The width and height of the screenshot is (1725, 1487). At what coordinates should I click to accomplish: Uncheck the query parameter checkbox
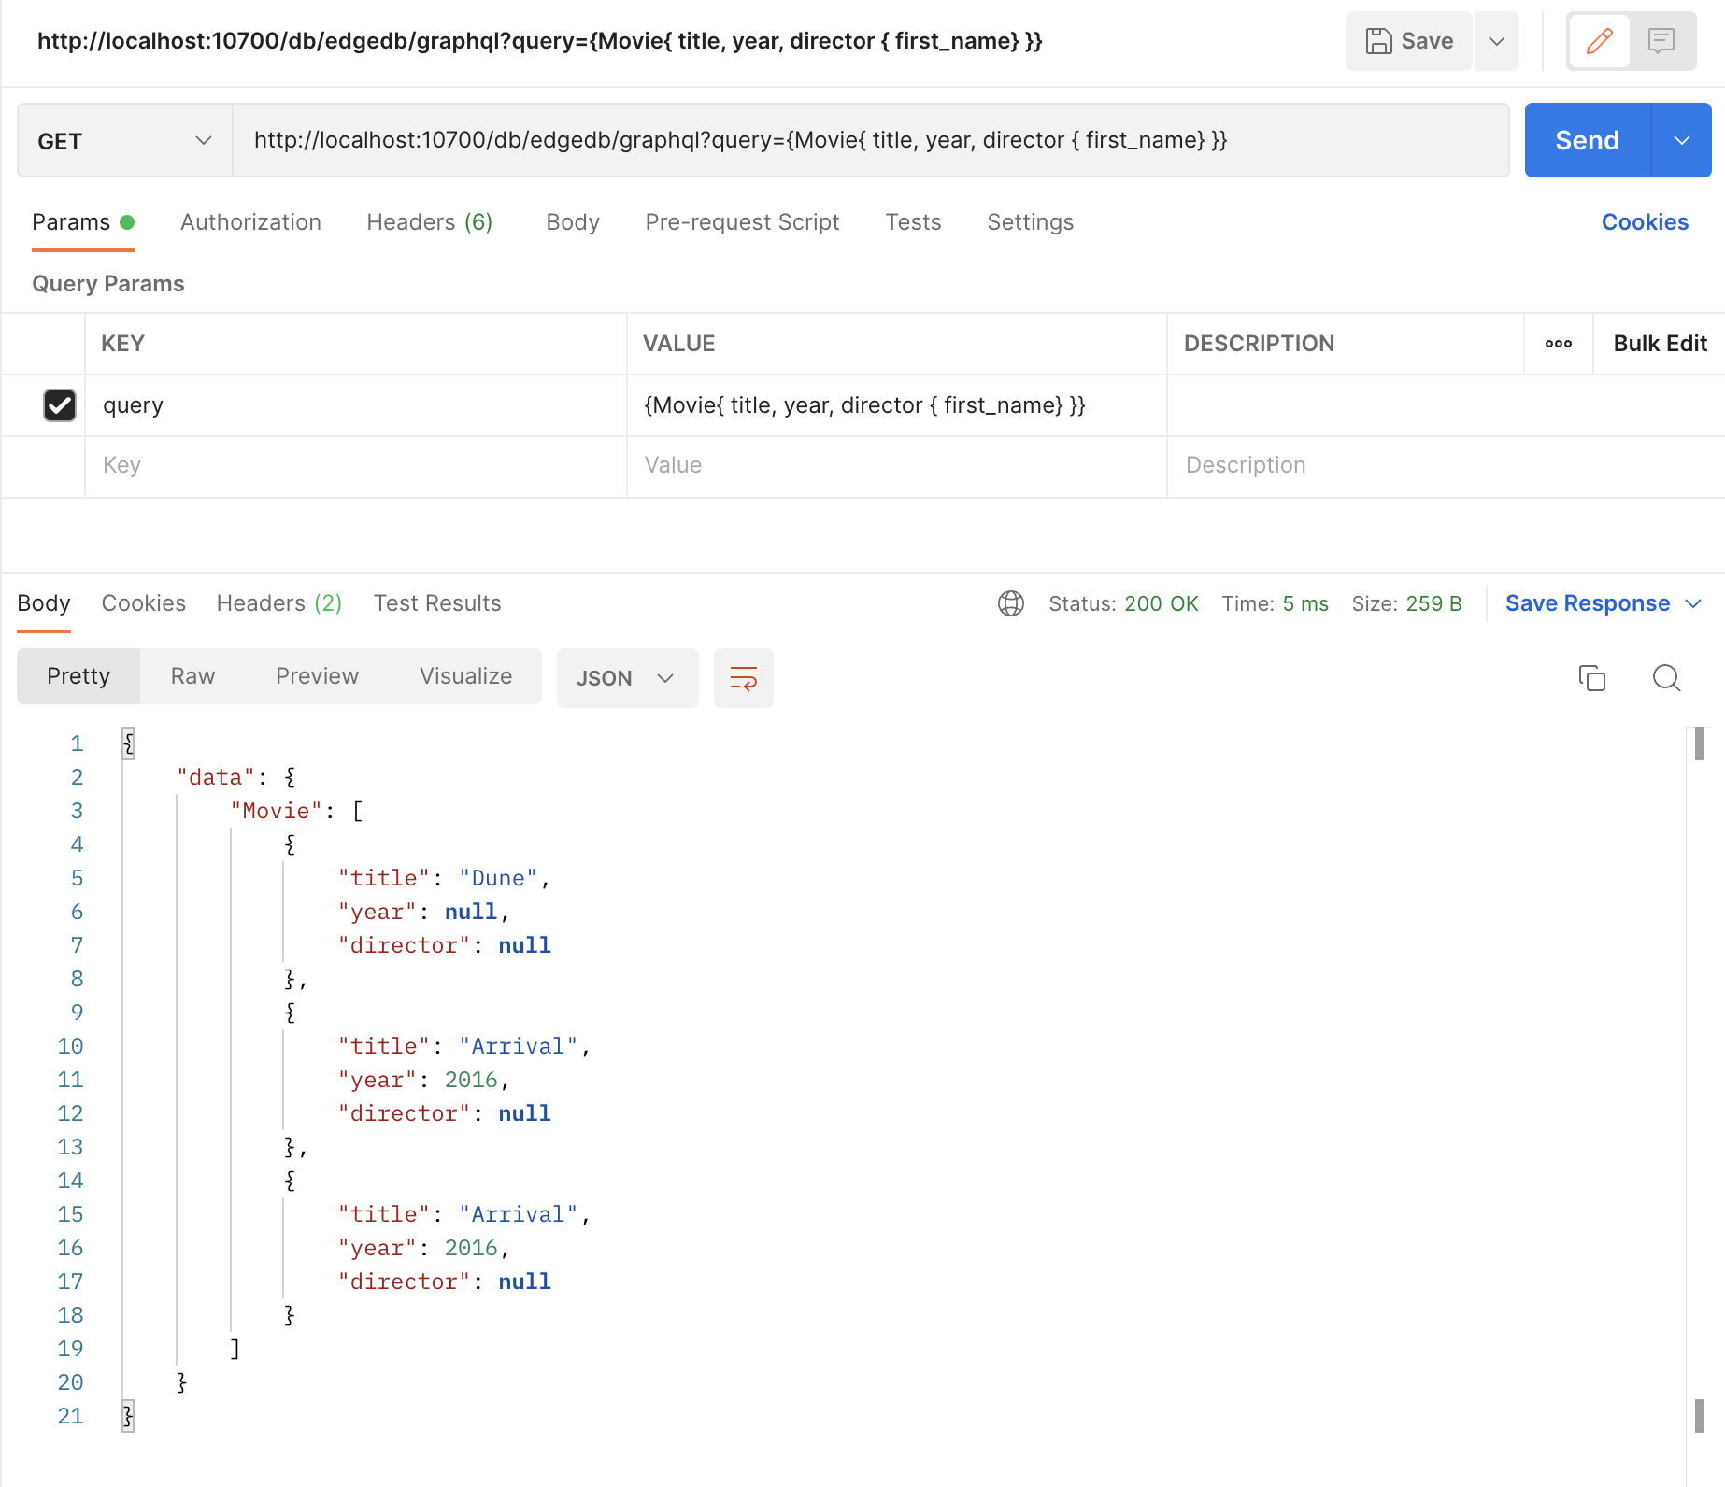(60, 405)
